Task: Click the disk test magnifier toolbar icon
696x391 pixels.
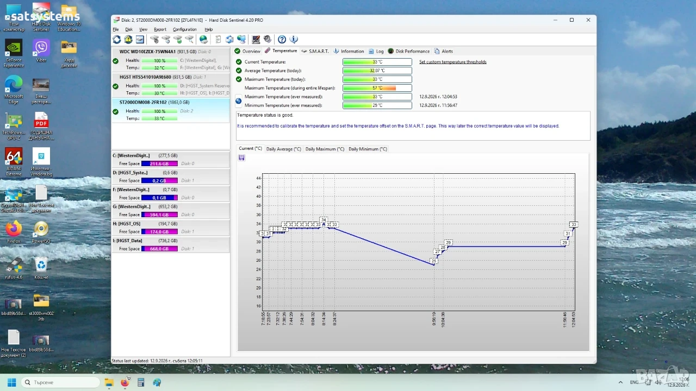Action: pyautogui.click(x=189, y=39)
